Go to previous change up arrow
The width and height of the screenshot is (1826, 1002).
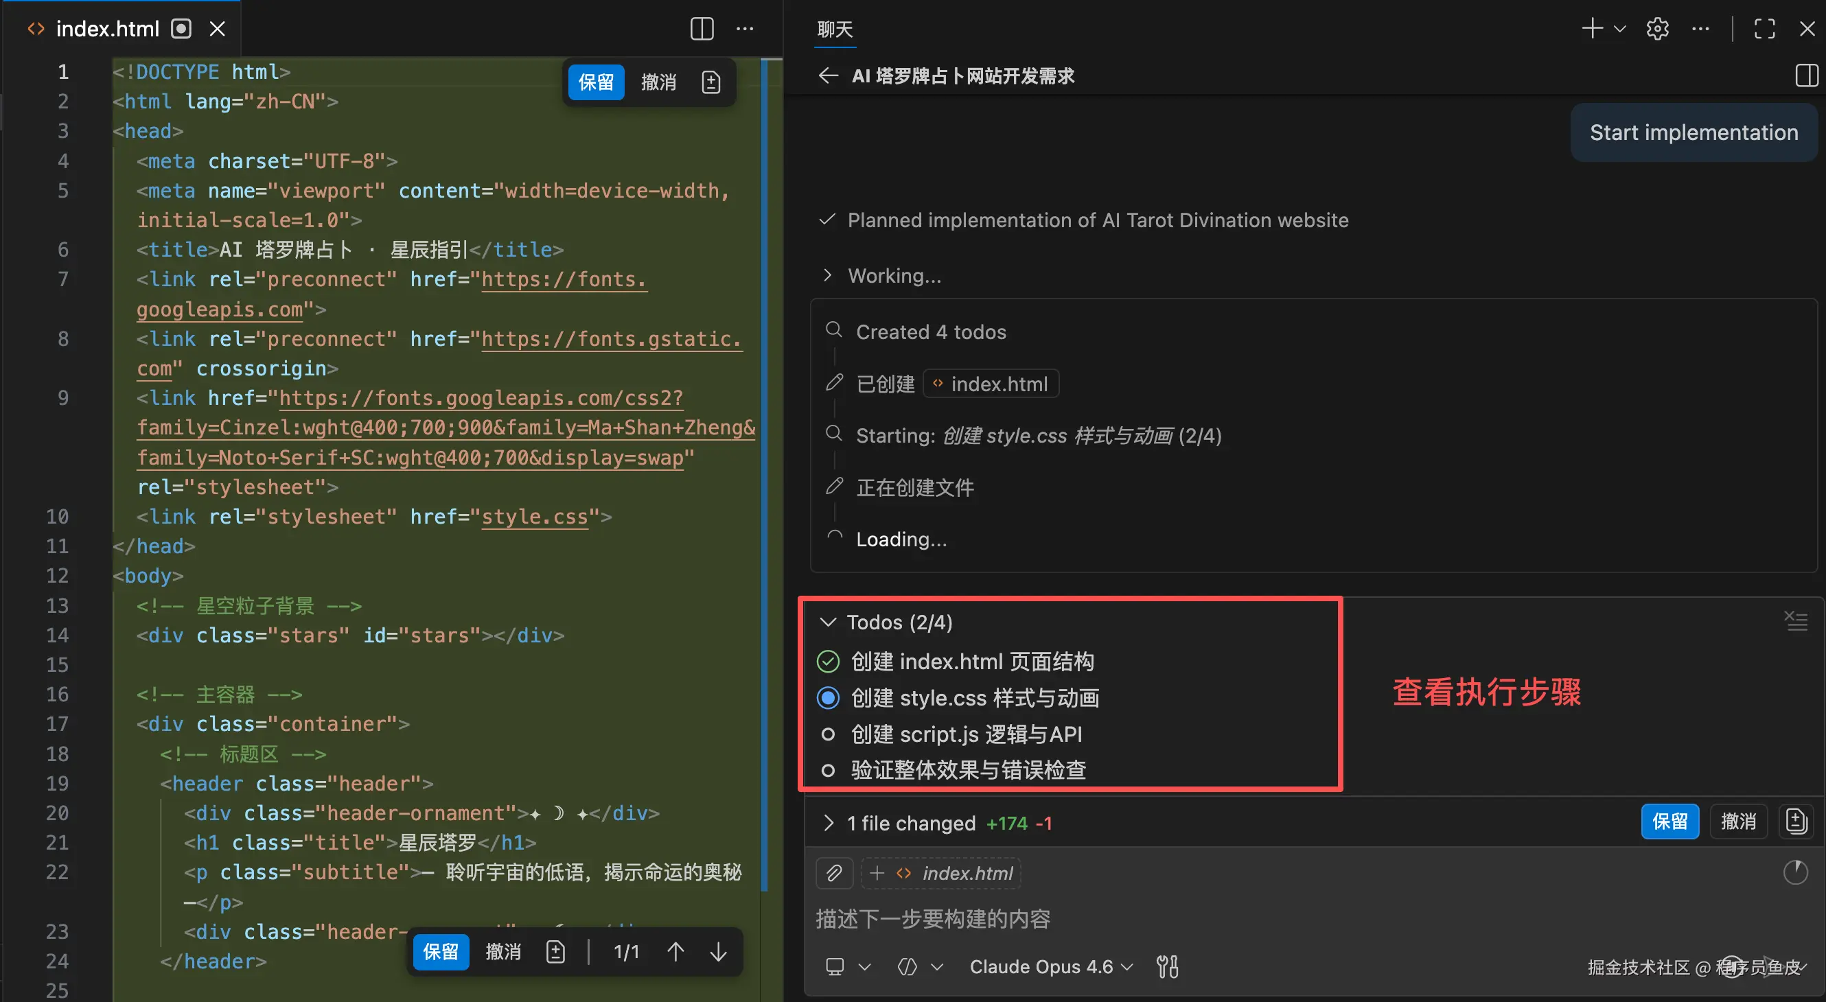tap(675, 952)
